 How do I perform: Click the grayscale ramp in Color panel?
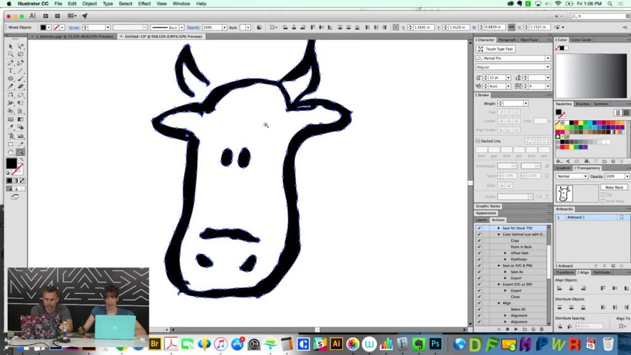click(591, 76)
